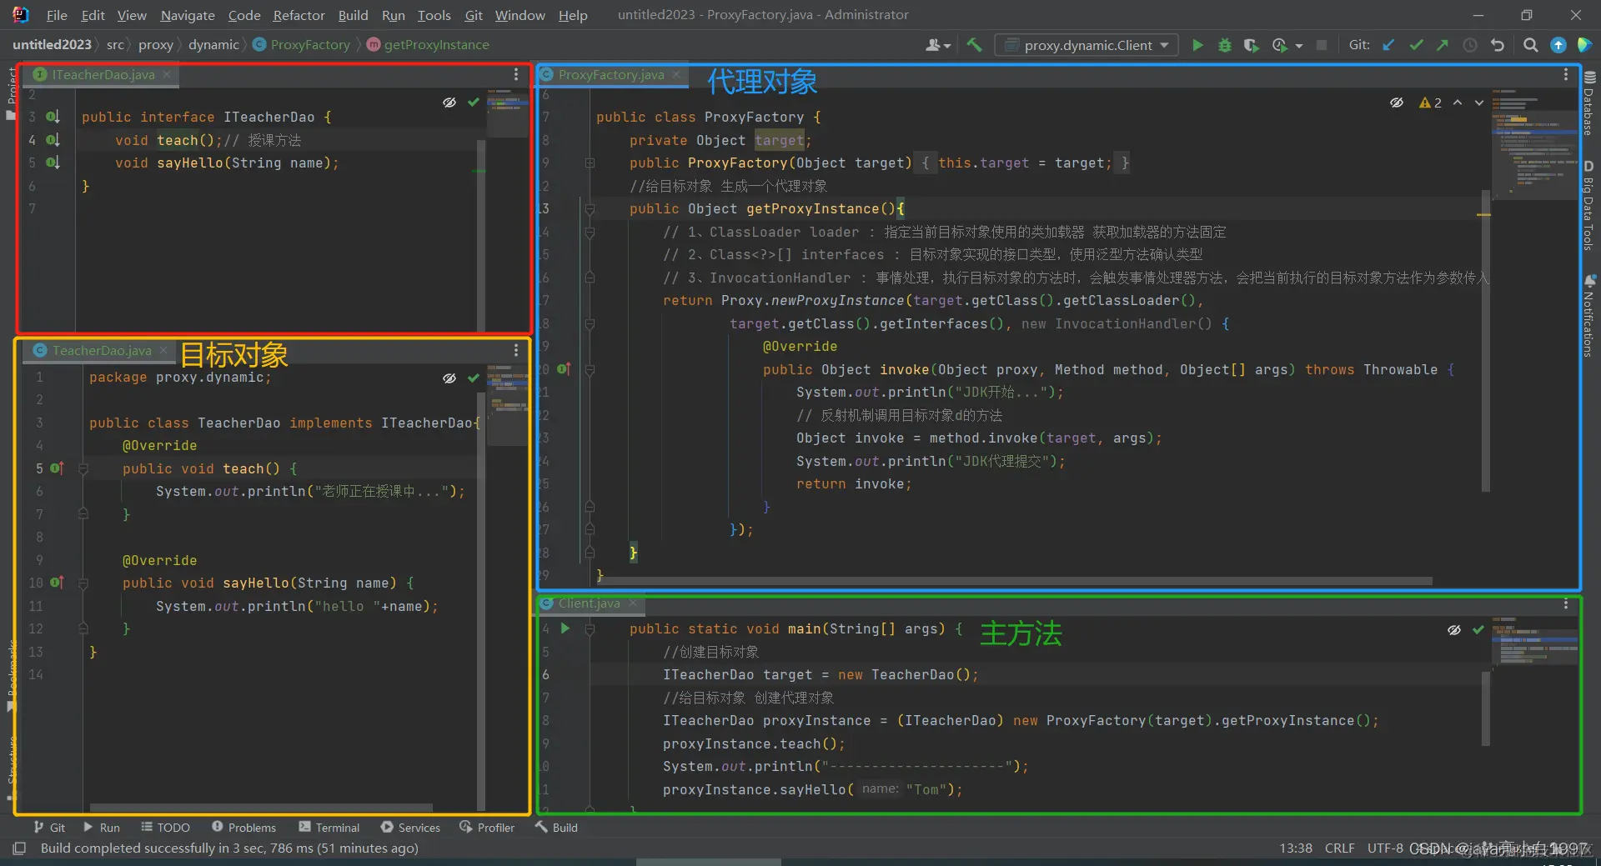Go to next highlighted problem arrow
Screen dimensions: 1601x866
1479,103
